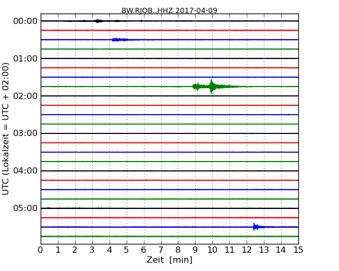
Task: Click the x-axis tick label 5
Action: (126, 250)
